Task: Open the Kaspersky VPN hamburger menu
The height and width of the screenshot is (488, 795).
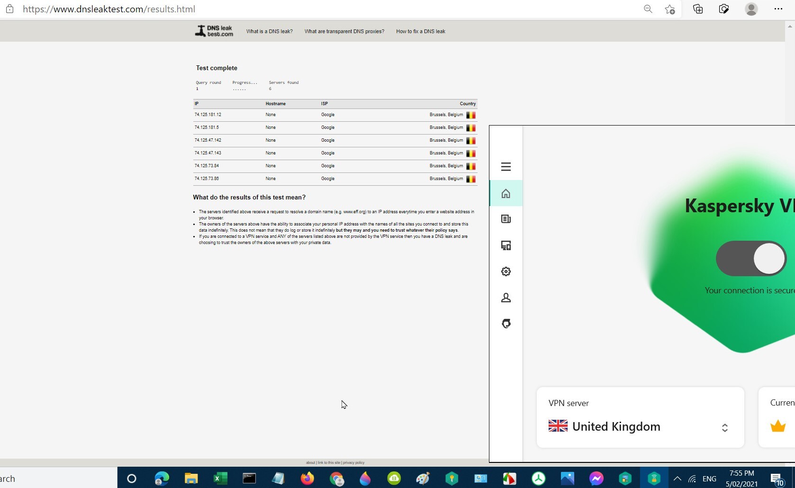Action: [x=506, y=167]
